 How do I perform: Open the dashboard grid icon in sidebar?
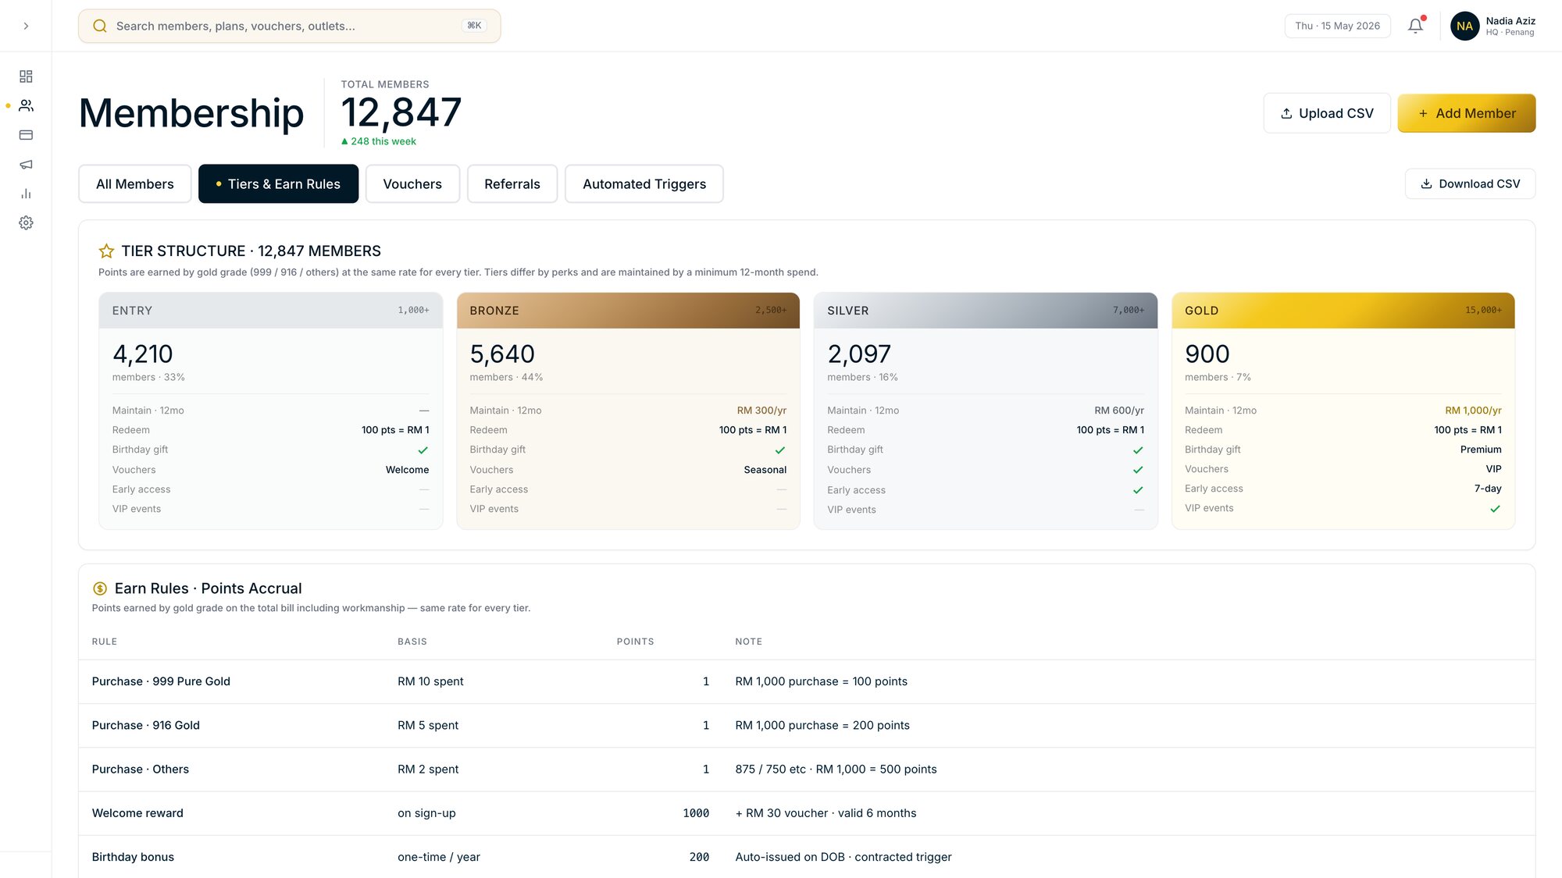[26, 76]
